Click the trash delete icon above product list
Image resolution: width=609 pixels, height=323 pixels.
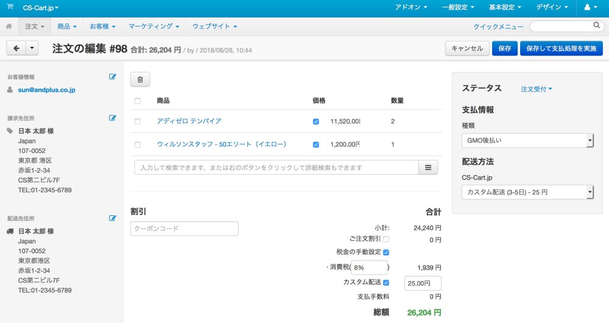pyautogui.click(x=140, y=80)
